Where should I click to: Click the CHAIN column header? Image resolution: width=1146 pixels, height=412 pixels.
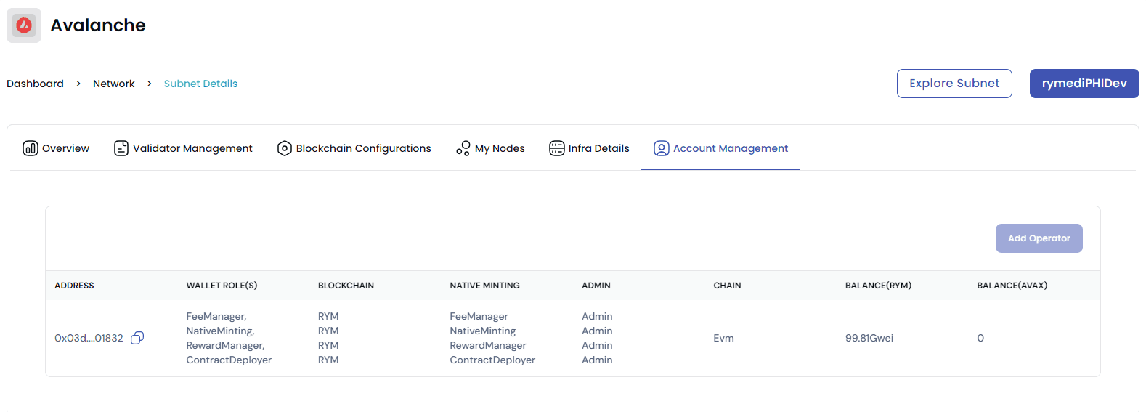point(727,286)
